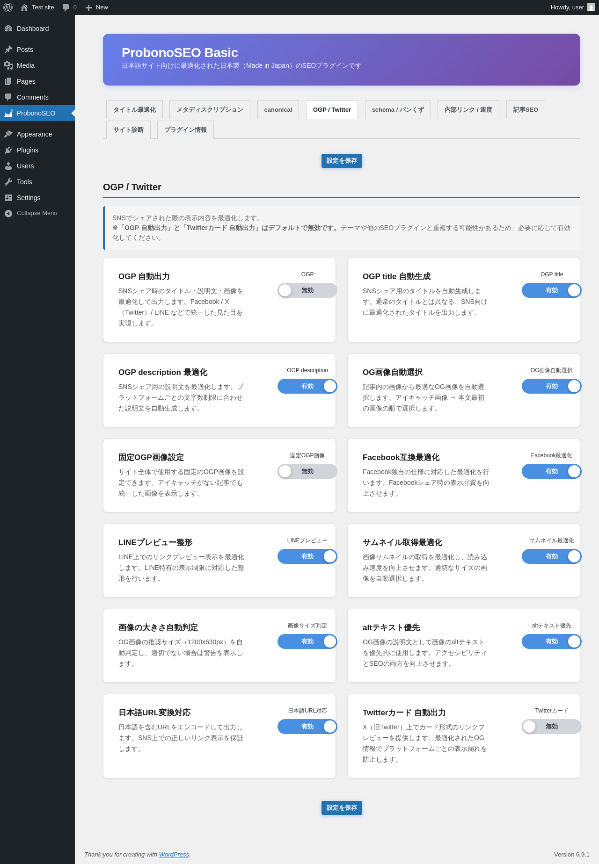Click the Settings sliders icon
The image size is (599, 864).
8,198
